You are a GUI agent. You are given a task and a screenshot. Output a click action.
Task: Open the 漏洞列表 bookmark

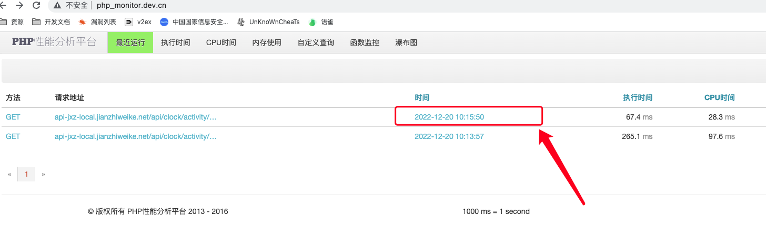pyautogui.click(x=97, y=22)
